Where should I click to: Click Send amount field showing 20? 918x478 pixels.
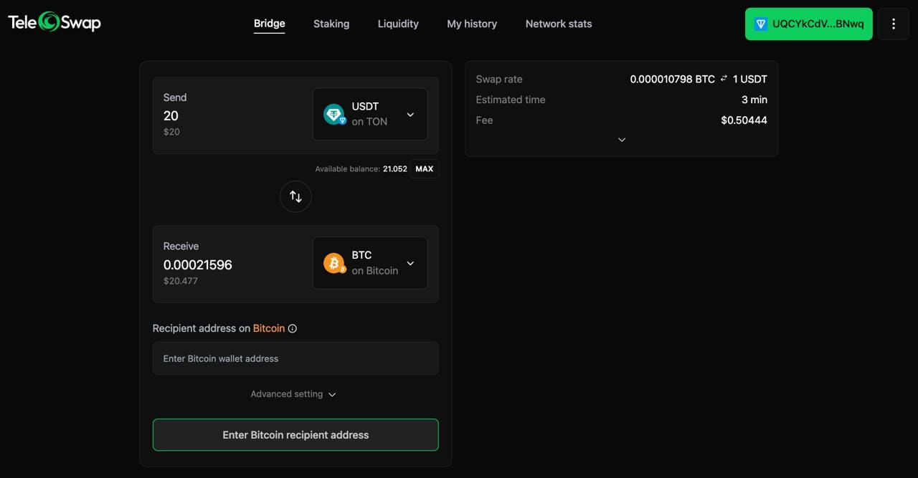pyautogui.click(x=171, y=116)
